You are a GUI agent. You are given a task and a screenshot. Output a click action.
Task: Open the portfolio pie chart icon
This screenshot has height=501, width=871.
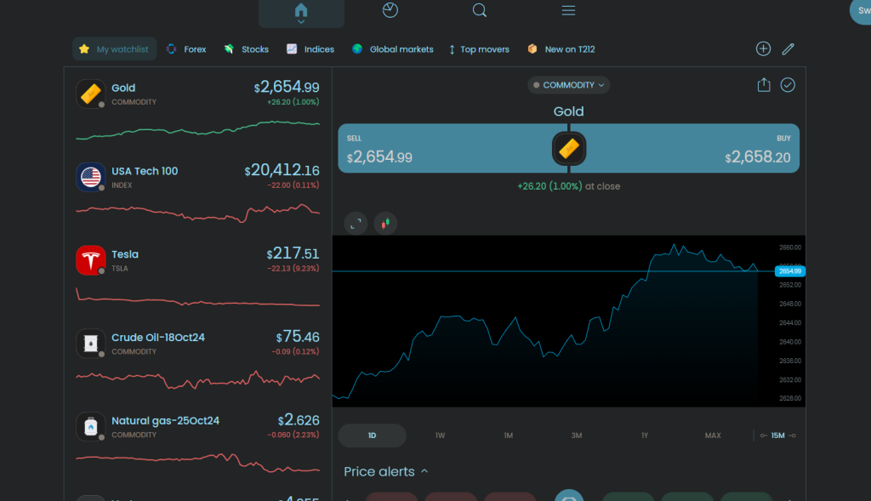click(x=390, y=10)
